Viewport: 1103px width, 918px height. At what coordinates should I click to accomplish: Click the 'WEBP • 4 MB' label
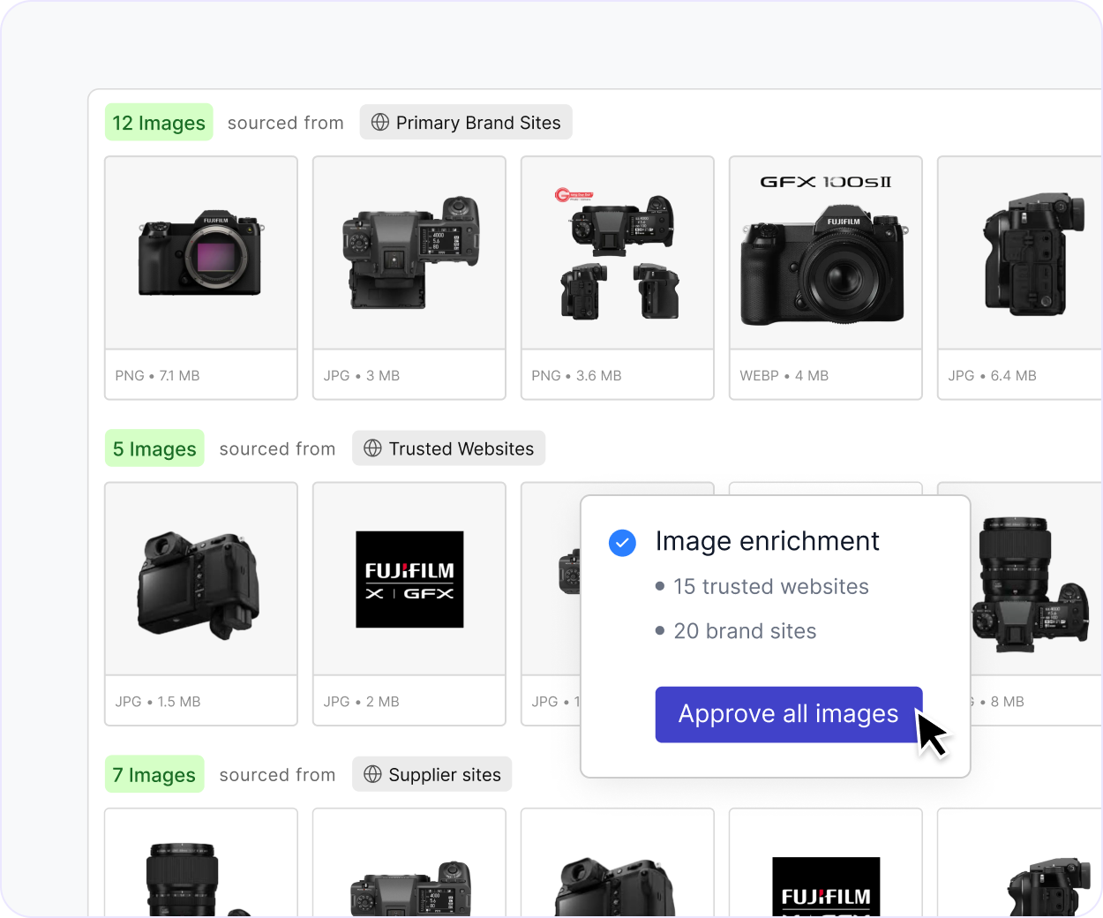784,376
